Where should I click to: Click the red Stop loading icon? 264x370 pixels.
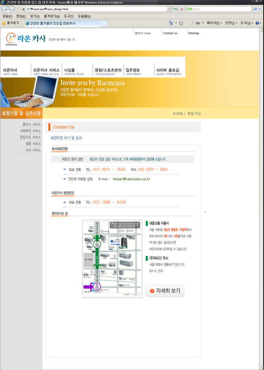pos(181,9)
